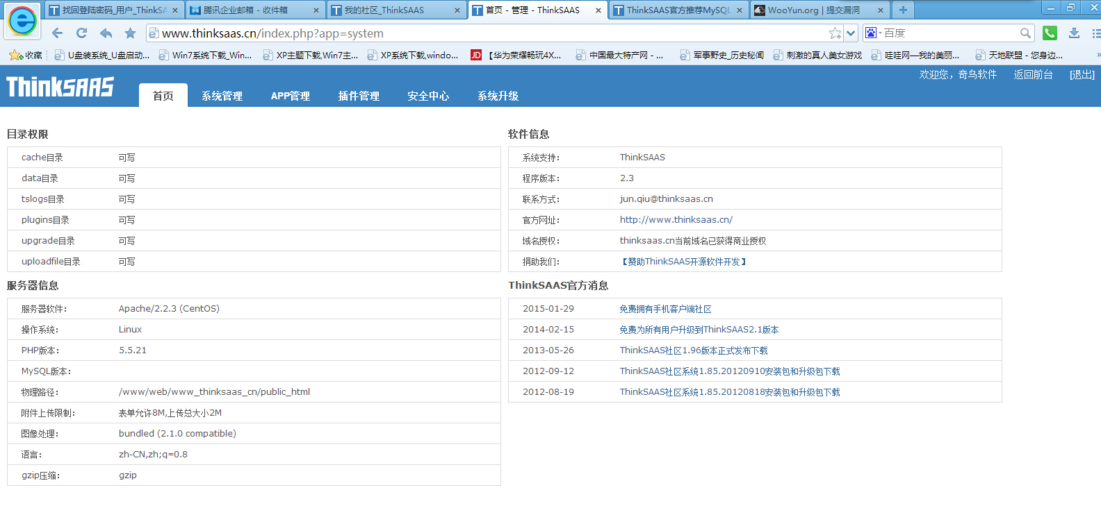
Task: Open the Baidu search engine selector
Action: pos(873,33)
